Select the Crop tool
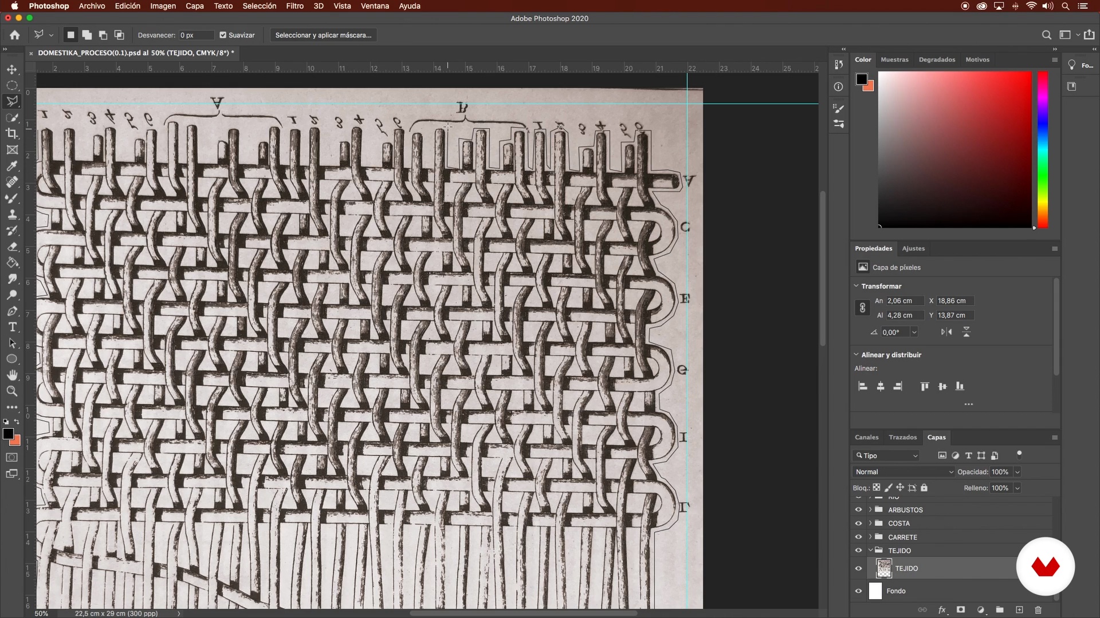1100x618 pixels. coord(12,133)
